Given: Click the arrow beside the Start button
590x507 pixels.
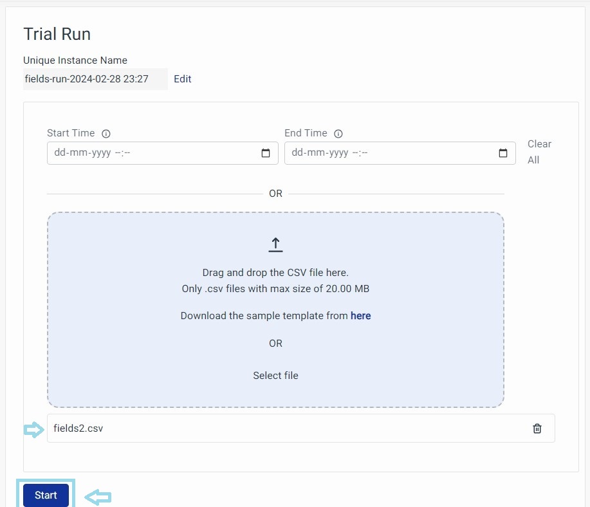Looking at the screenshot, I should (x=98, y=497).
